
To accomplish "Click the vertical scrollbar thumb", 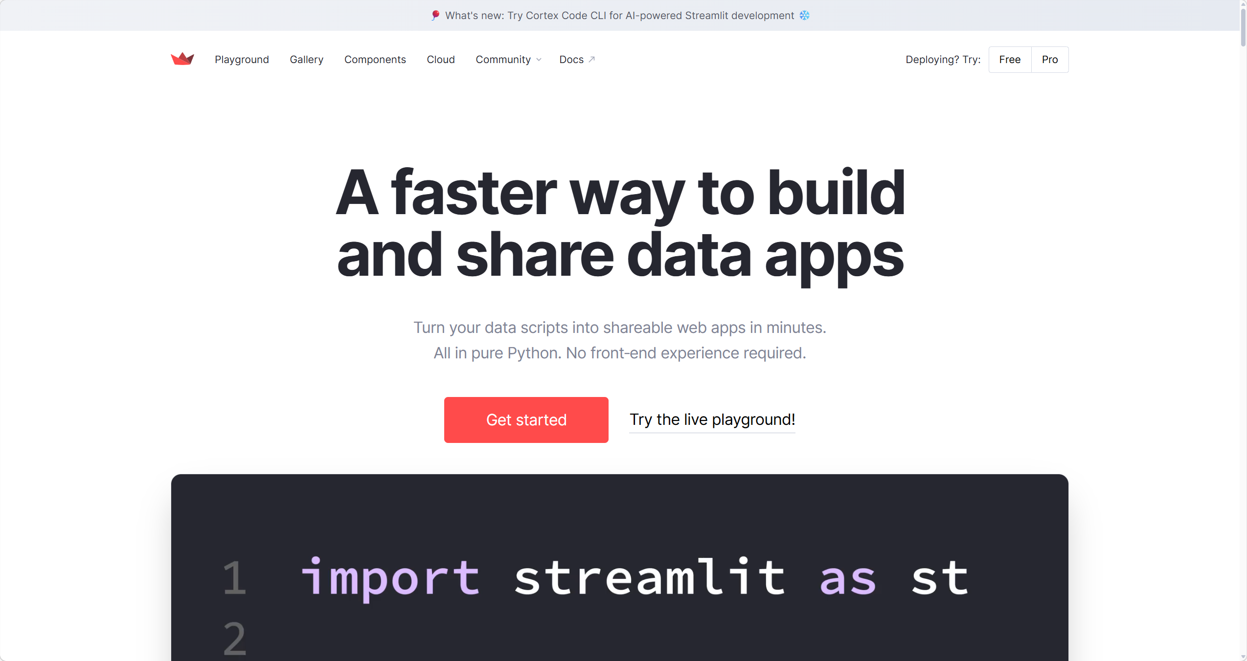I will [x=1243, y=27].
